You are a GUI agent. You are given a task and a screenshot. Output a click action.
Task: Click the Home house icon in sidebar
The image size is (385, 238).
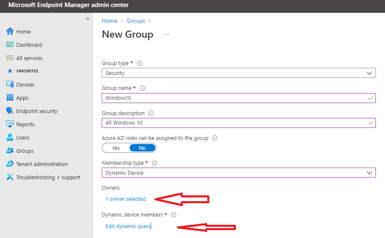[10, 31]
